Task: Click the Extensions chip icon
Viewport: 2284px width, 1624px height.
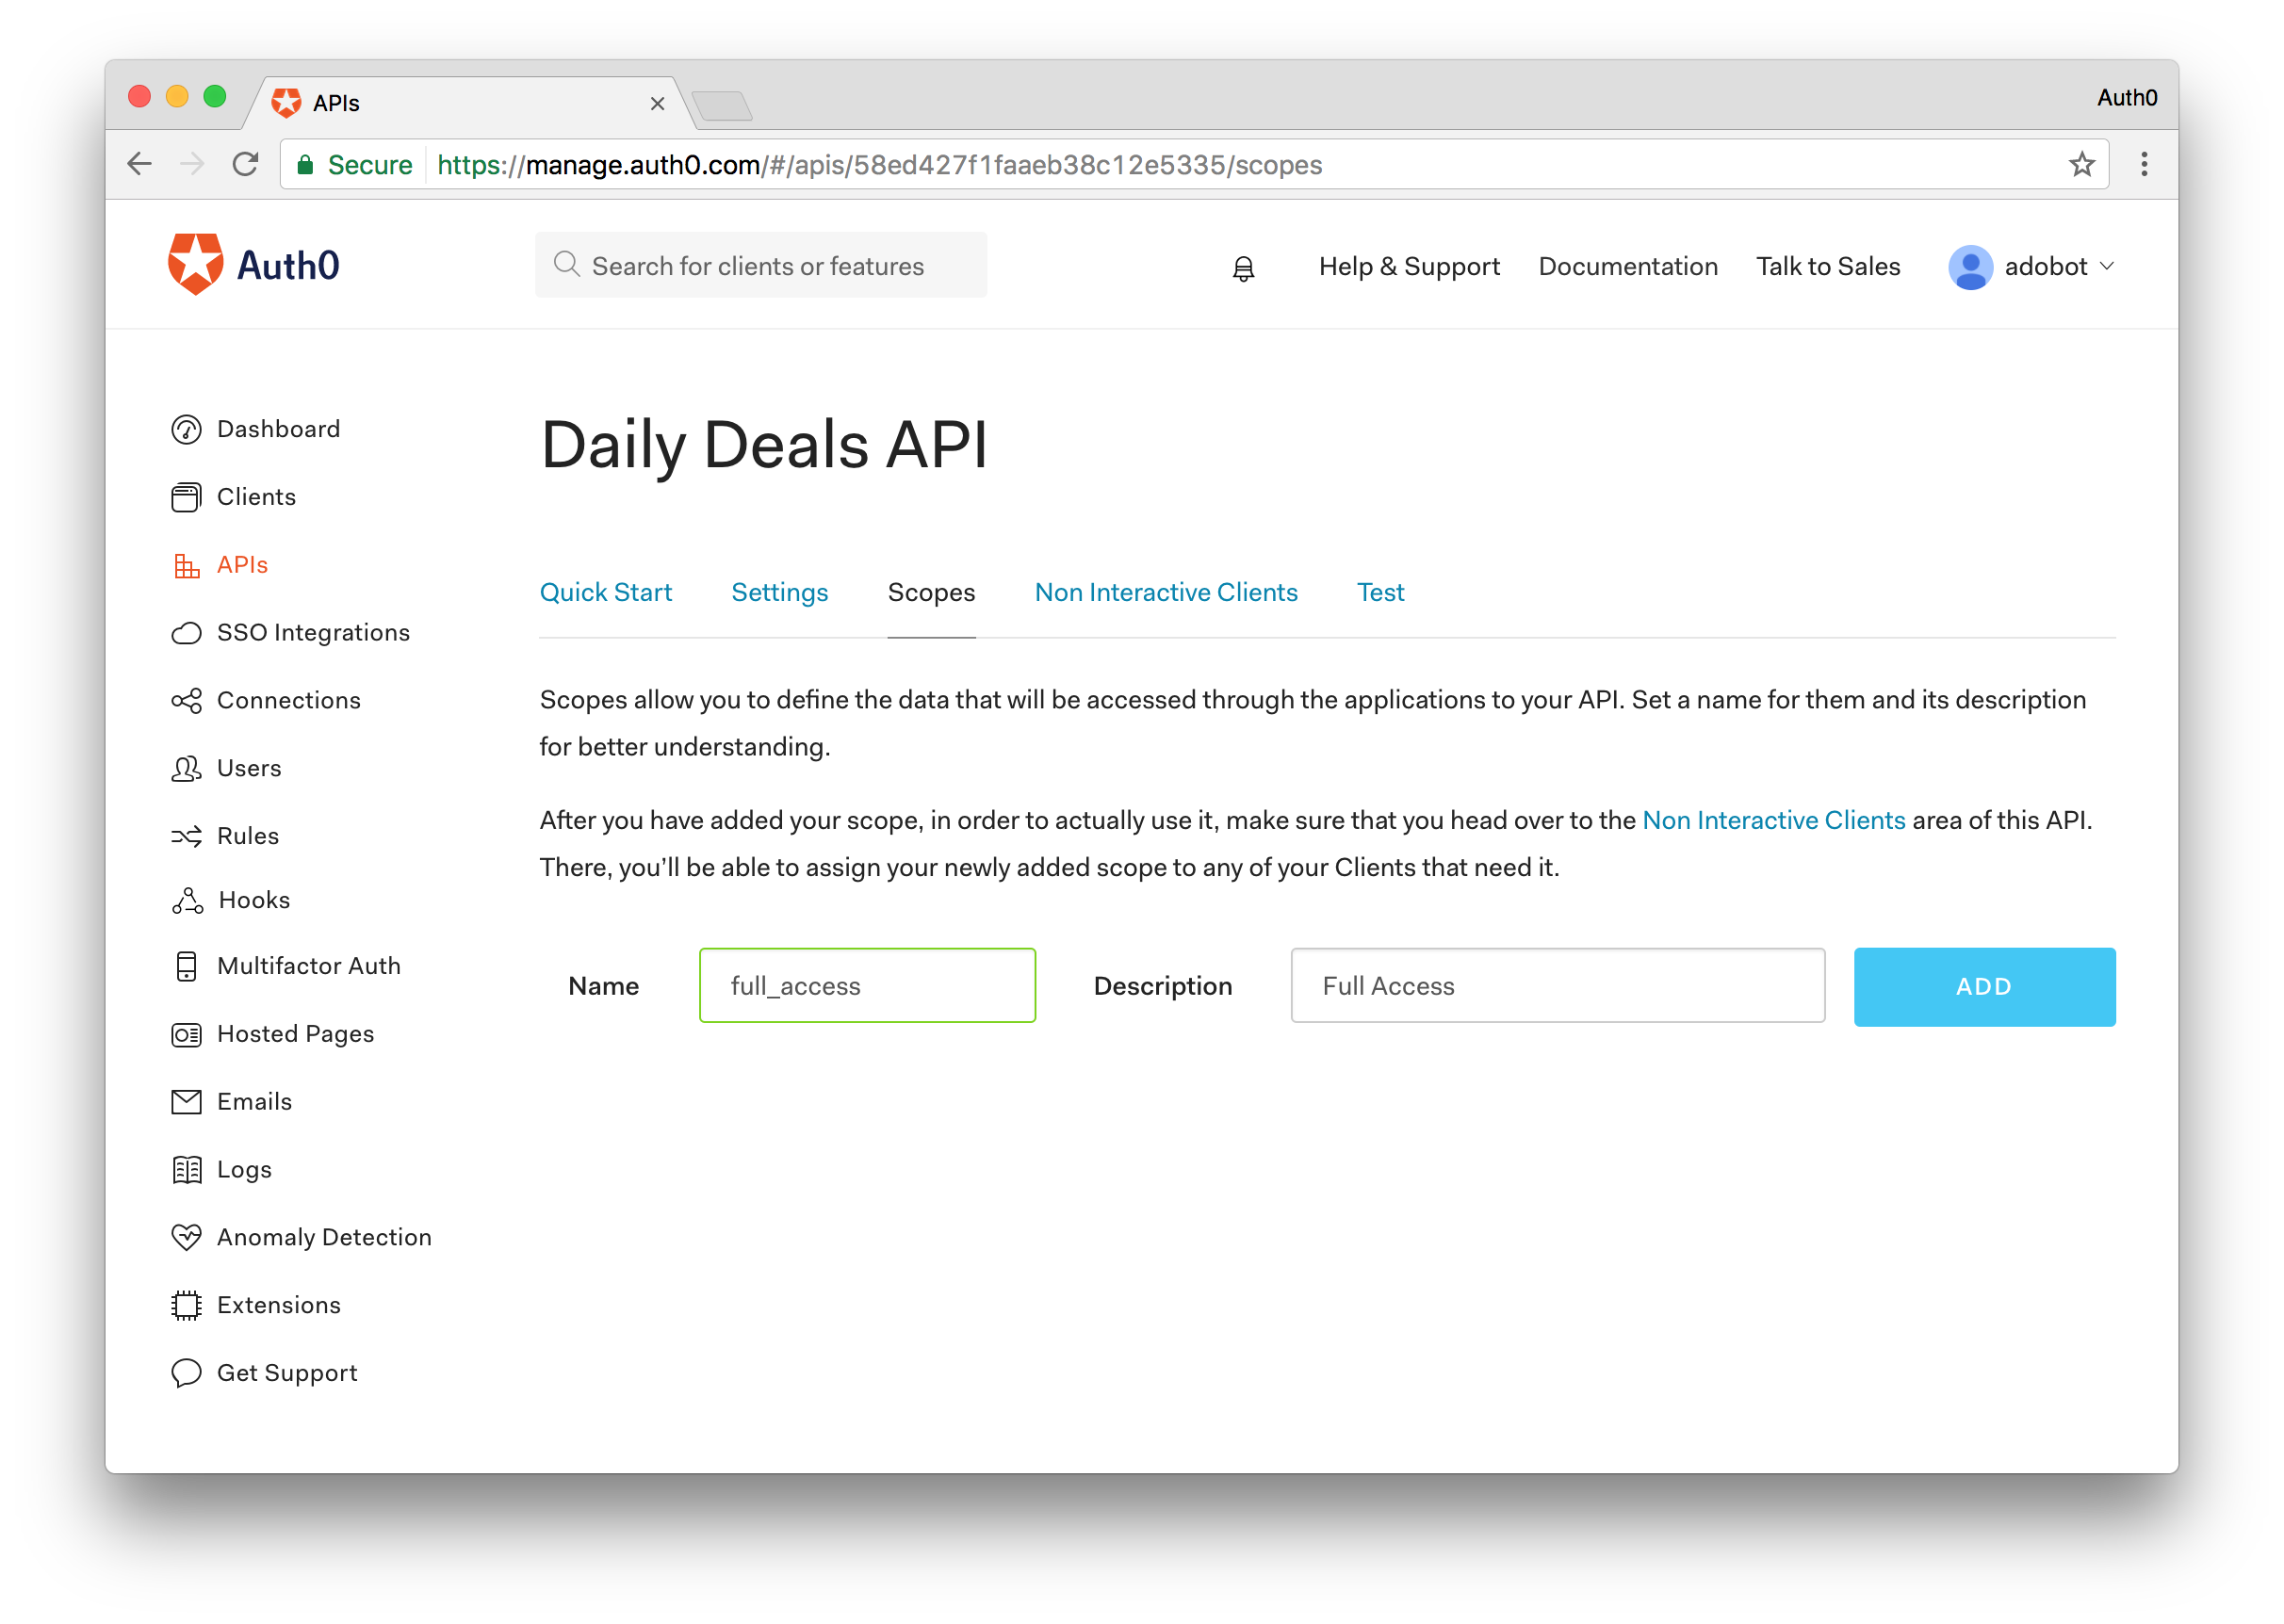Action: coord(186,1305)
